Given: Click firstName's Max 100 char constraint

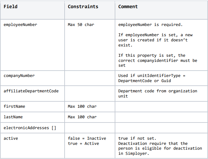Looking at the screenshot, I should pyautogui.click(x=82, y=107).
